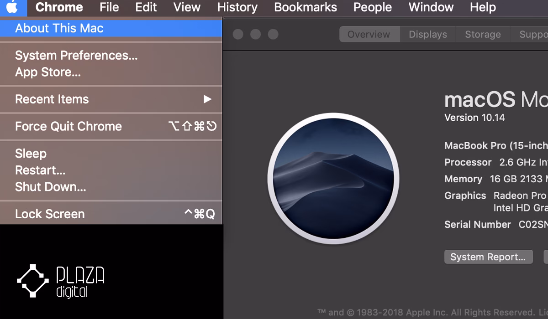Screen dimensions: 548x319
Task: Click the Serial Number label
Action: [x=477, y=225]
